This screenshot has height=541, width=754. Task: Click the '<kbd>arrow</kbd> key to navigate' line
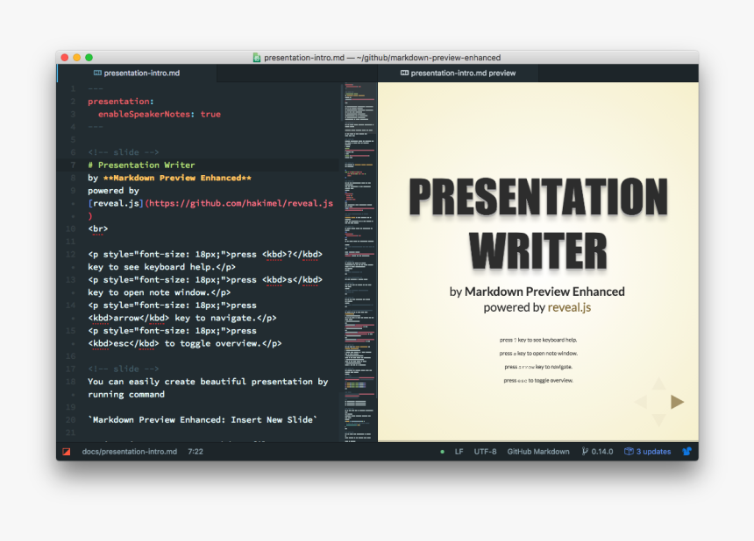(x=182, y=318)
